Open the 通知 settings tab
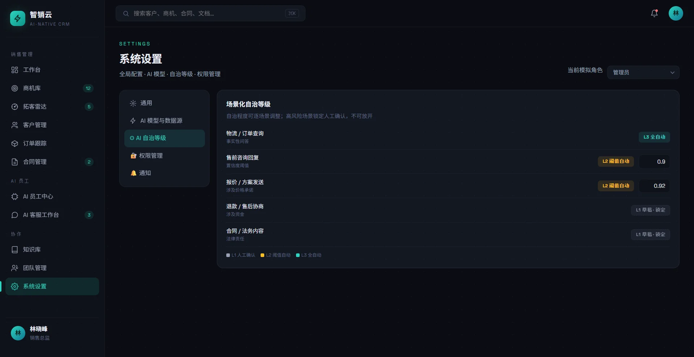Viewport: 694px width, 357px height. 164,173
